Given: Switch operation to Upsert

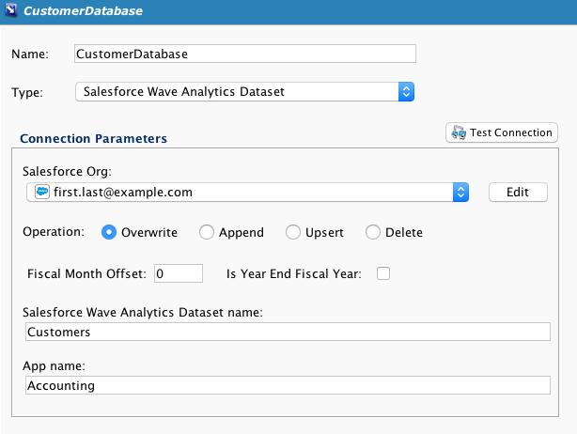Looking at the screenshot, I should click(x=293, y=232).
